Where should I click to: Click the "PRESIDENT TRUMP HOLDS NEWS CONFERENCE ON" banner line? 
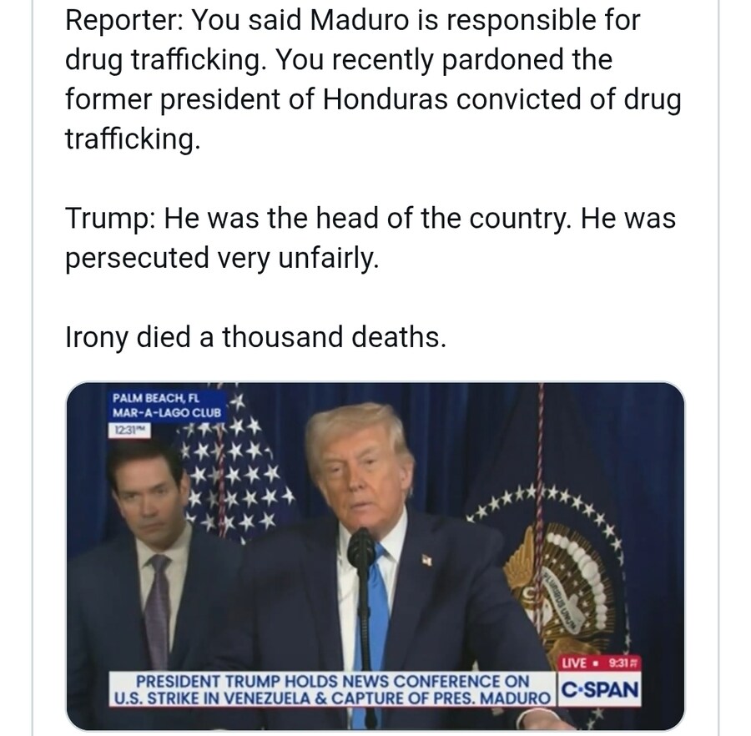[332, 682]
